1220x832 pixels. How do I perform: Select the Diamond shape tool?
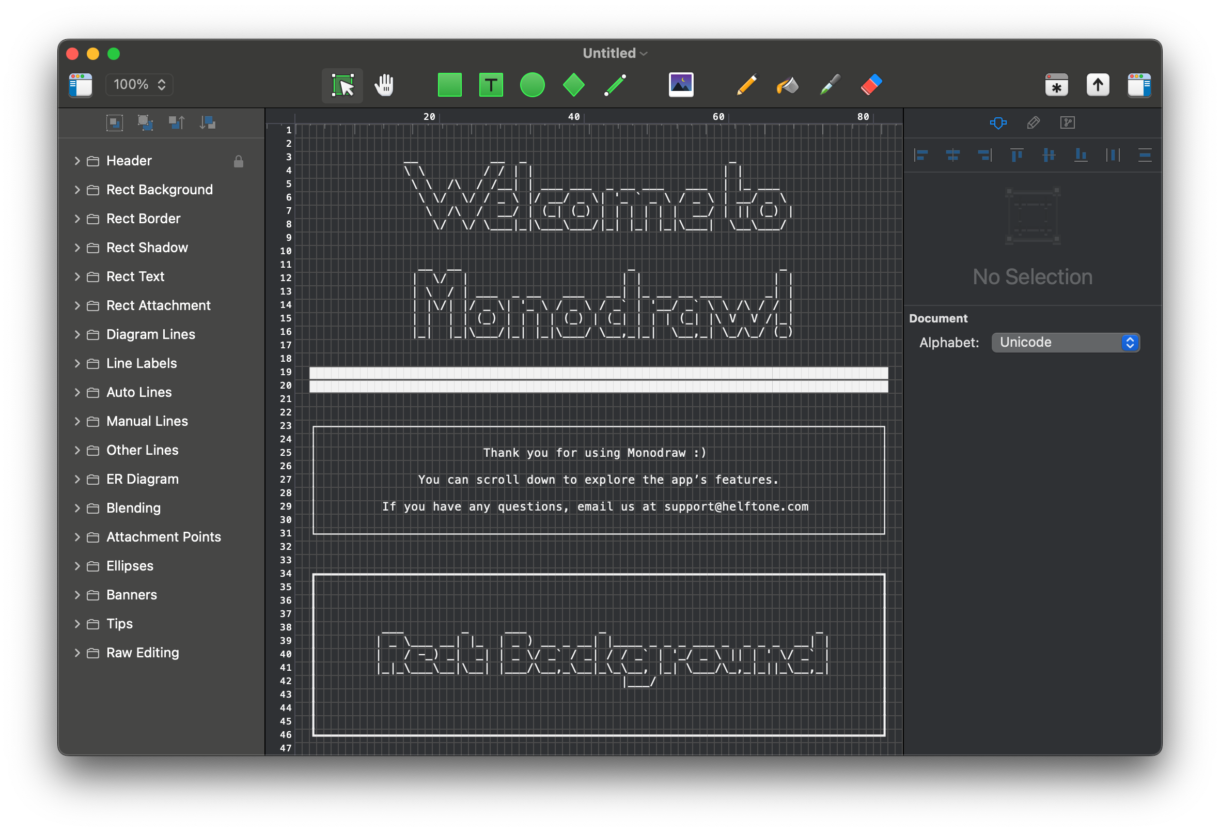573,85
